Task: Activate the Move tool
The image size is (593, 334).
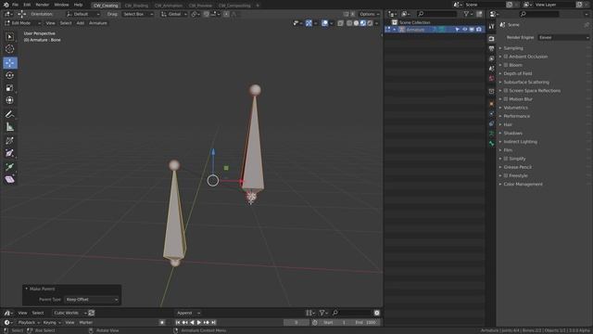Action: coord(10,63)
